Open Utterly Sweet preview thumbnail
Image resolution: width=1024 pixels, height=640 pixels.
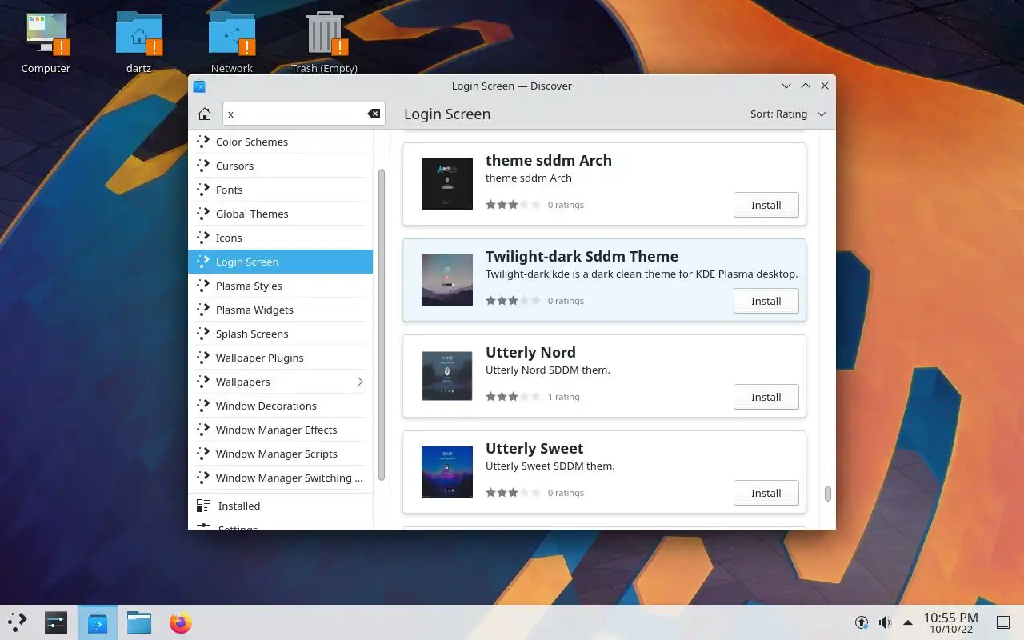(447, 472)
